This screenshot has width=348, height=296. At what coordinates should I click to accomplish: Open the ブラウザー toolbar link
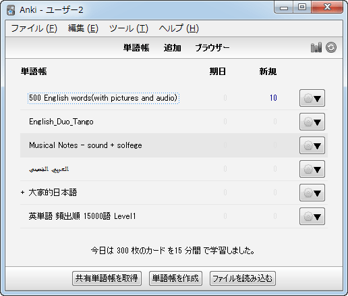click(x=212, y=48)
